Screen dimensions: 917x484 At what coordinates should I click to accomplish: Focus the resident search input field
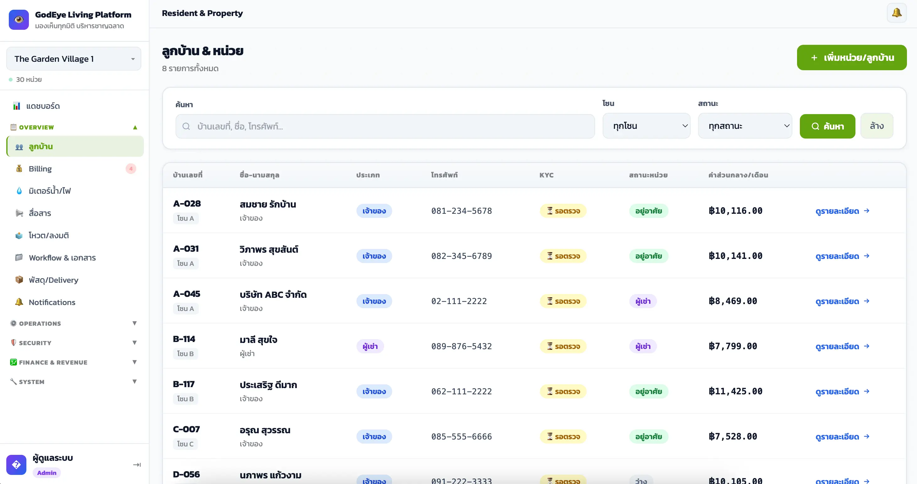(x=385, y=126)
